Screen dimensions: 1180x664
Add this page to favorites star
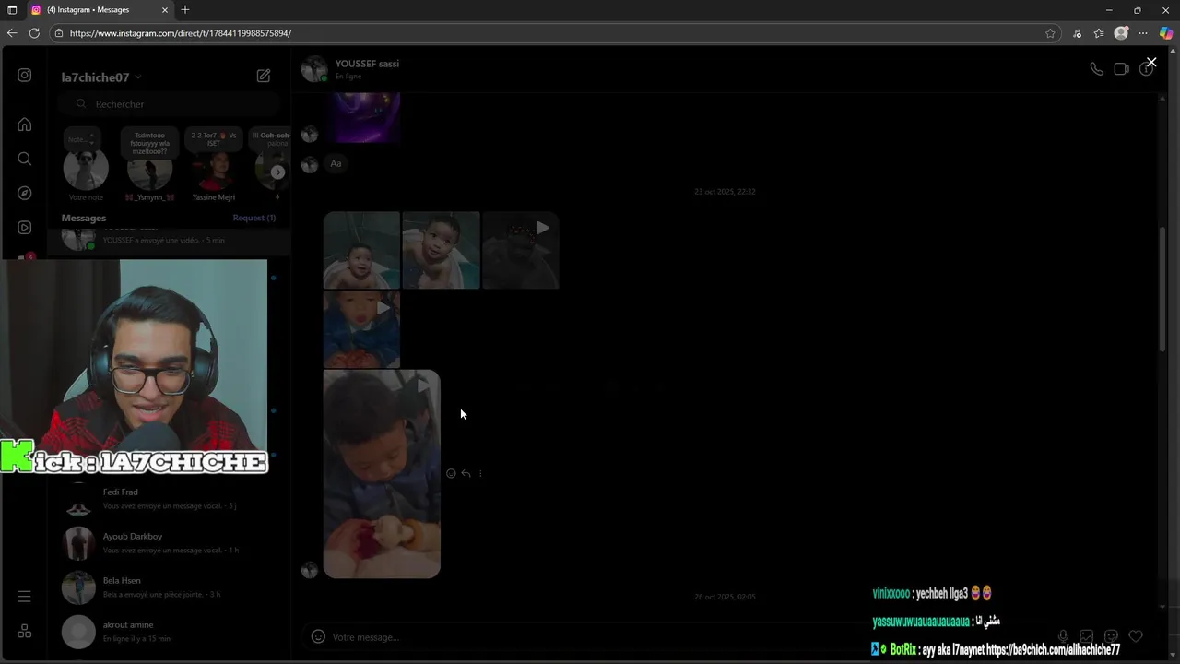1050,33
